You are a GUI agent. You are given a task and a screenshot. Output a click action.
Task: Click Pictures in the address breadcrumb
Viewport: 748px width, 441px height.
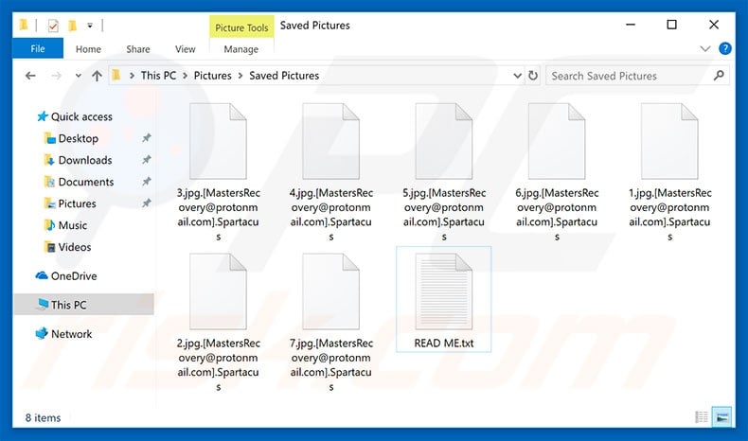click(212, 76)
